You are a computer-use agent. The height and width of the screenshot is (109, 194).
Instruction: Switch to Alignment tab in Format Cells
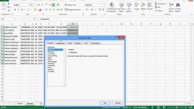(60, 43)
